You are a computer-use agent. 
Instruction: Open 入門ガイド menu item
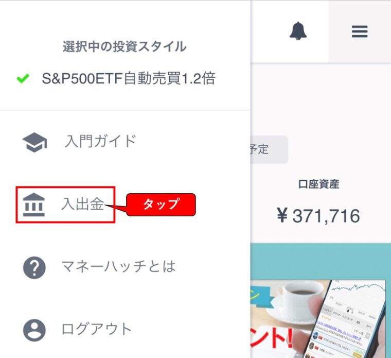tap(100, 141)
